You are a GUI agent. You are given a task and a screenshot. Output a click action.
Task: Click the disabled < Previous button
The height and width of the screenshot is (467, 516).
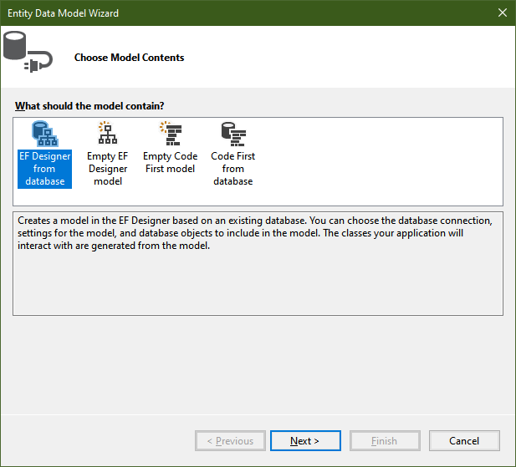pyautogui.click(x=230, y=440)
